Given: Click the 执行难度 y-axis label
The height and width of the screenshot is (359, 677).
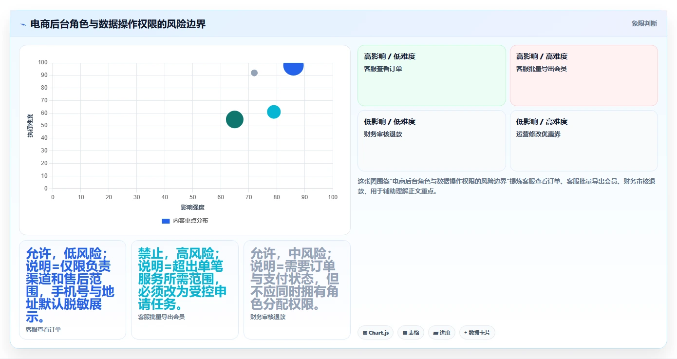Looking at the screenshot, I should (30, 126).
